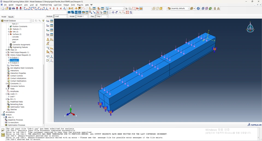Image resolution: width=262 pixels, height=141 pixels.
Task: Select the Amplitudes tree item
Action: (14, 91)
